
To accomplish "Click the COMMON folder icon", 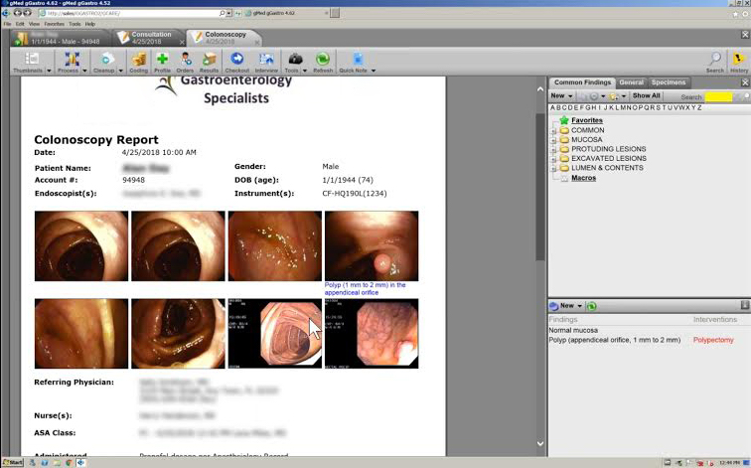I will pos(564,130).
